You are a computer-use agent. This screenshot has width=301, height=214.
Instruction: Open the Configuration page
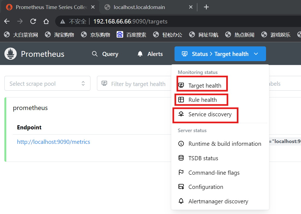point(220,187)
